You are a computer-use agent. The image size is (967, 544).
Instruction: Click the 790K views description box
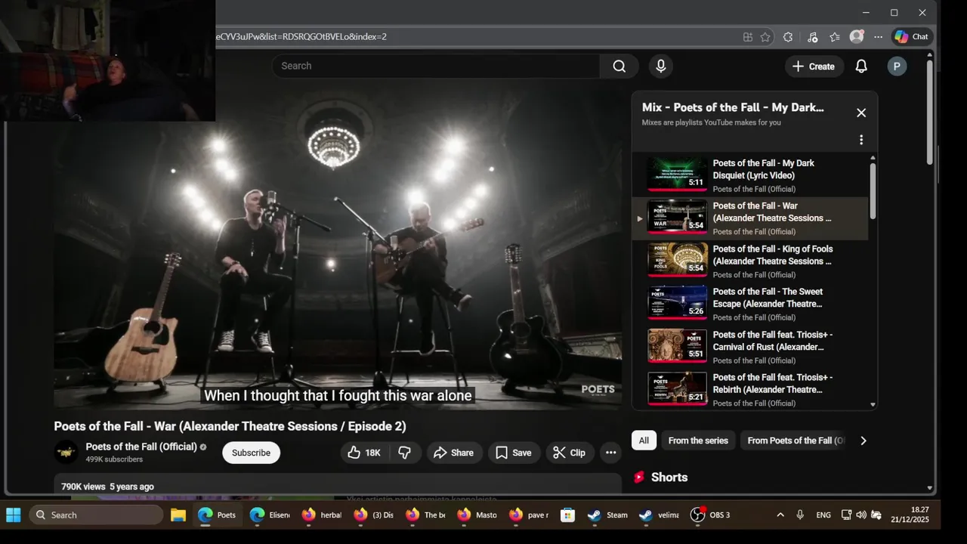pos(338,485)
